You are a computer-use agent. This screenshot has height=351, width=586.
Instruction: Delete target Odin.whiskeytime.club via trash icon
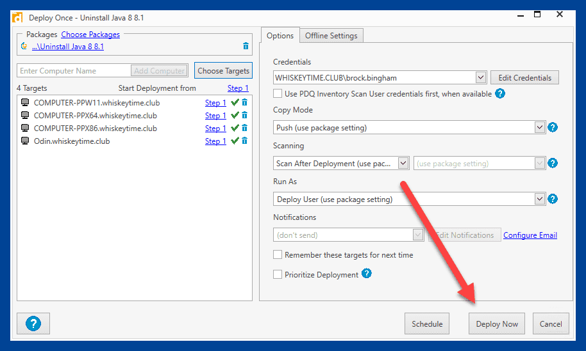[244, 141]
